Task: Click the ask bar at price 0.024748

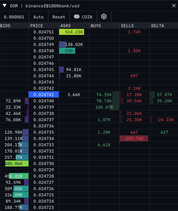Action: tap(67, 51)
